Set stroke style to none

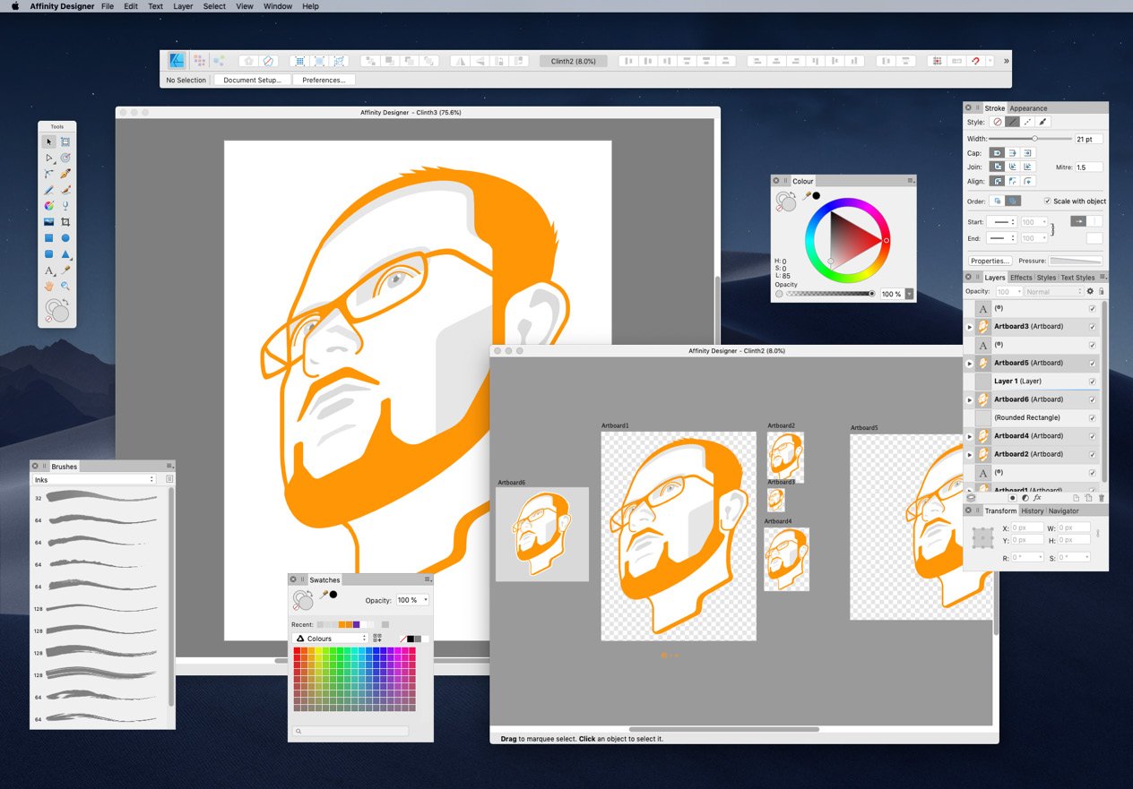click(x=997, y=122)
